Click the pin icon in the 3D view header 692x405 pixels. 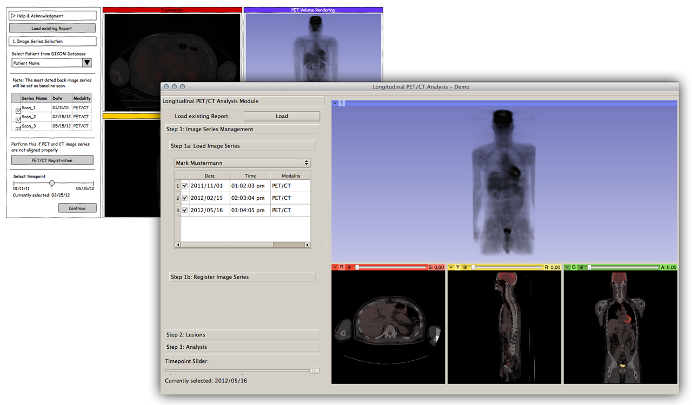tap(335, 103)
